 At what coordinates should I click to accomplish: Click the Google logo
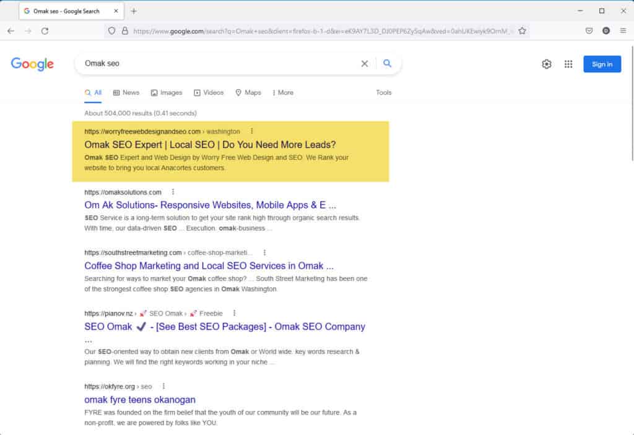pyautogui.click(x=32, y=64)
